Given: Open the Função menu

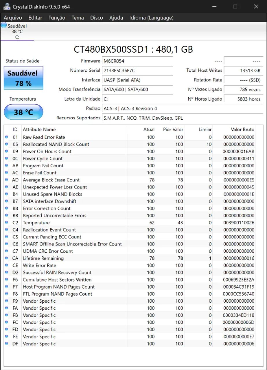Looking at the screenshot, I should (57, 18).
